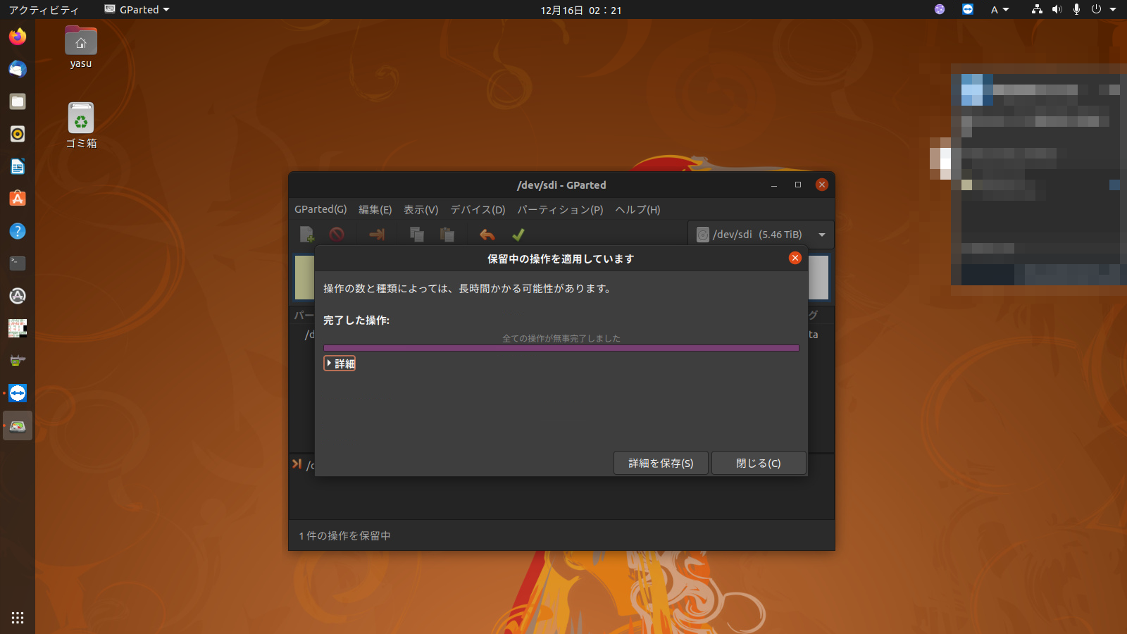1127x634 pixels.
Task: Click the purple completed progress bar
Action: click(x=561, y=348)
